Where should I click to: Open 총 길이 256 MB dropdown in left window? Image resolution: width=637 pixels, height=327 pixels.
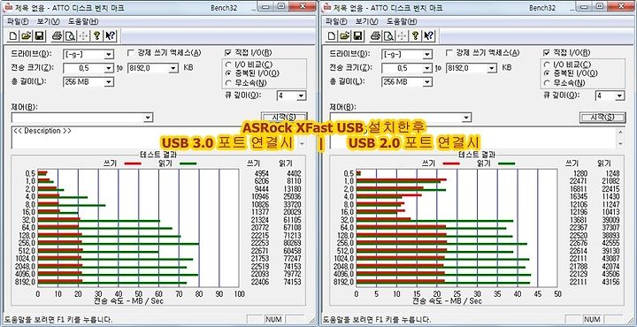[x=109, y=82]
